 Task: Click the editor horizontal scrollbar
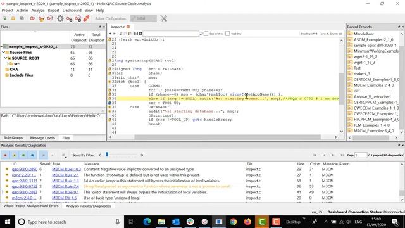(x=227, y=137)
